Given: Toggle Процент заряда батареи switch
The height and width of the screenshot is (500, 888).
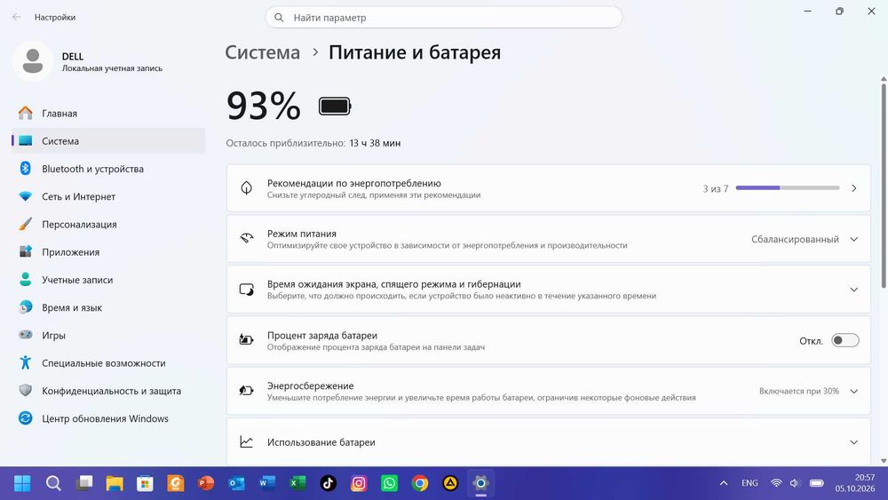Looking at the screenshot, I should pos(845,340).
